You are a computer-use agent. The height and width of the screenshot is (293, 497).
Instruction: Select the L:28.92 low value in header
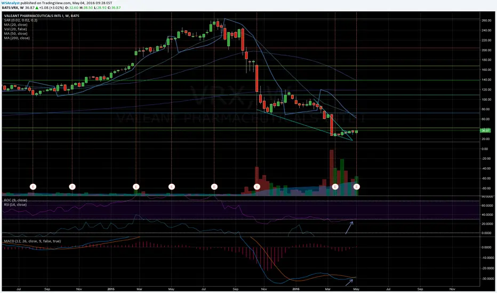101,7
